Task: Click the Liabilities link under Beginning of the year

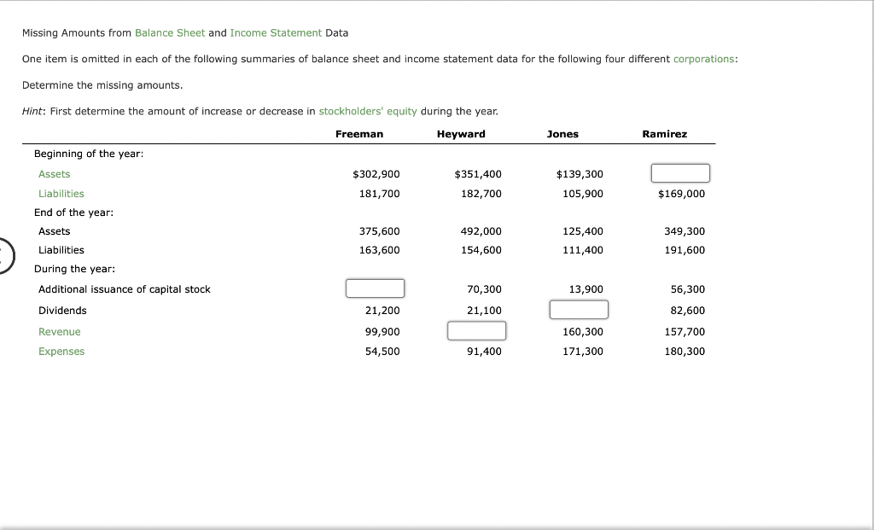Action: coord(61,194)
